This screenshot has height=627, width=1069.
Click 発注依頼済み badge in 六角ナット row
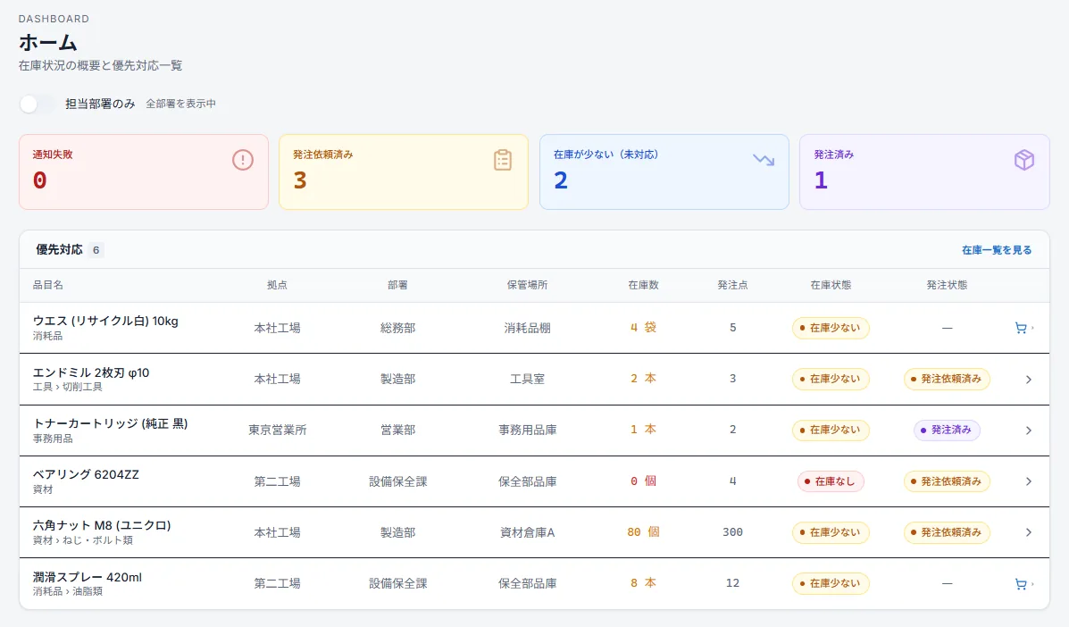coord(947,532)
